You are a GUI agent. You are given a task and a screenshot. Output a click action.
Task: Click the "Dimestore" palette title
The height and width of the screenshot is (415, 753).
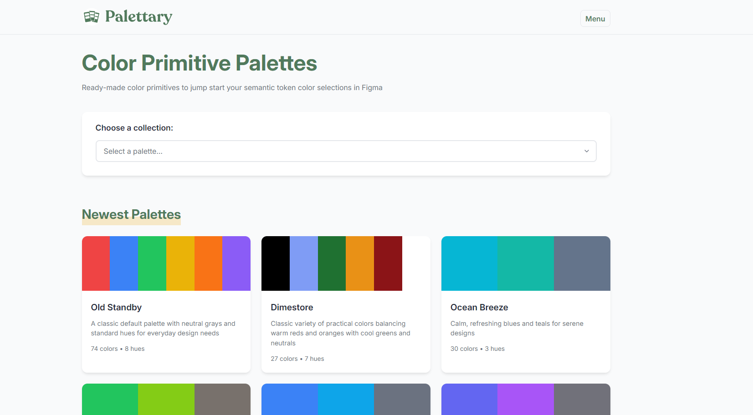[292, 307]
